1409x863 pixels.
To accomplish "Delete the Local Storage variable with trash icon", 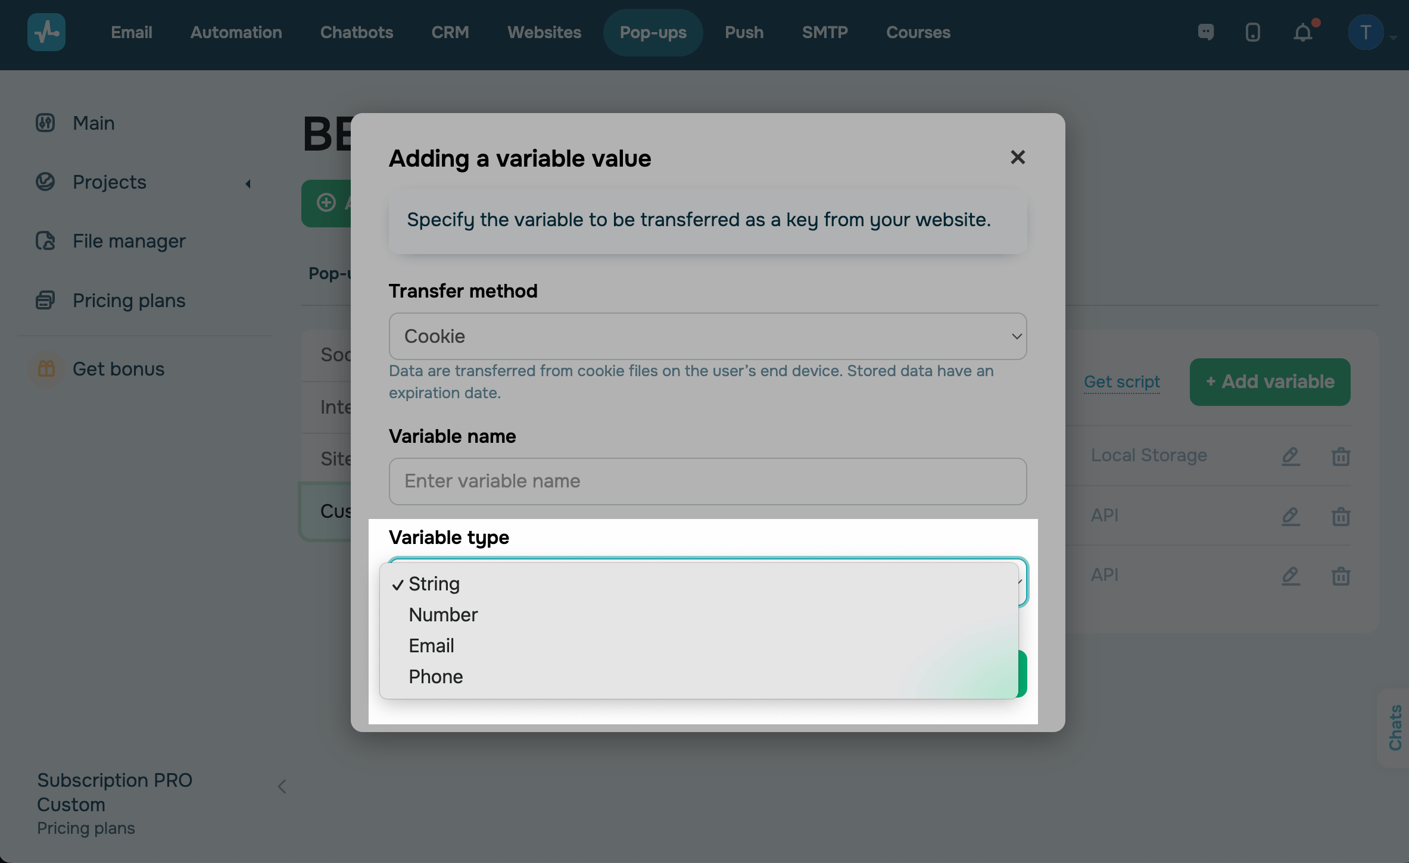I will pos(1341,456).
